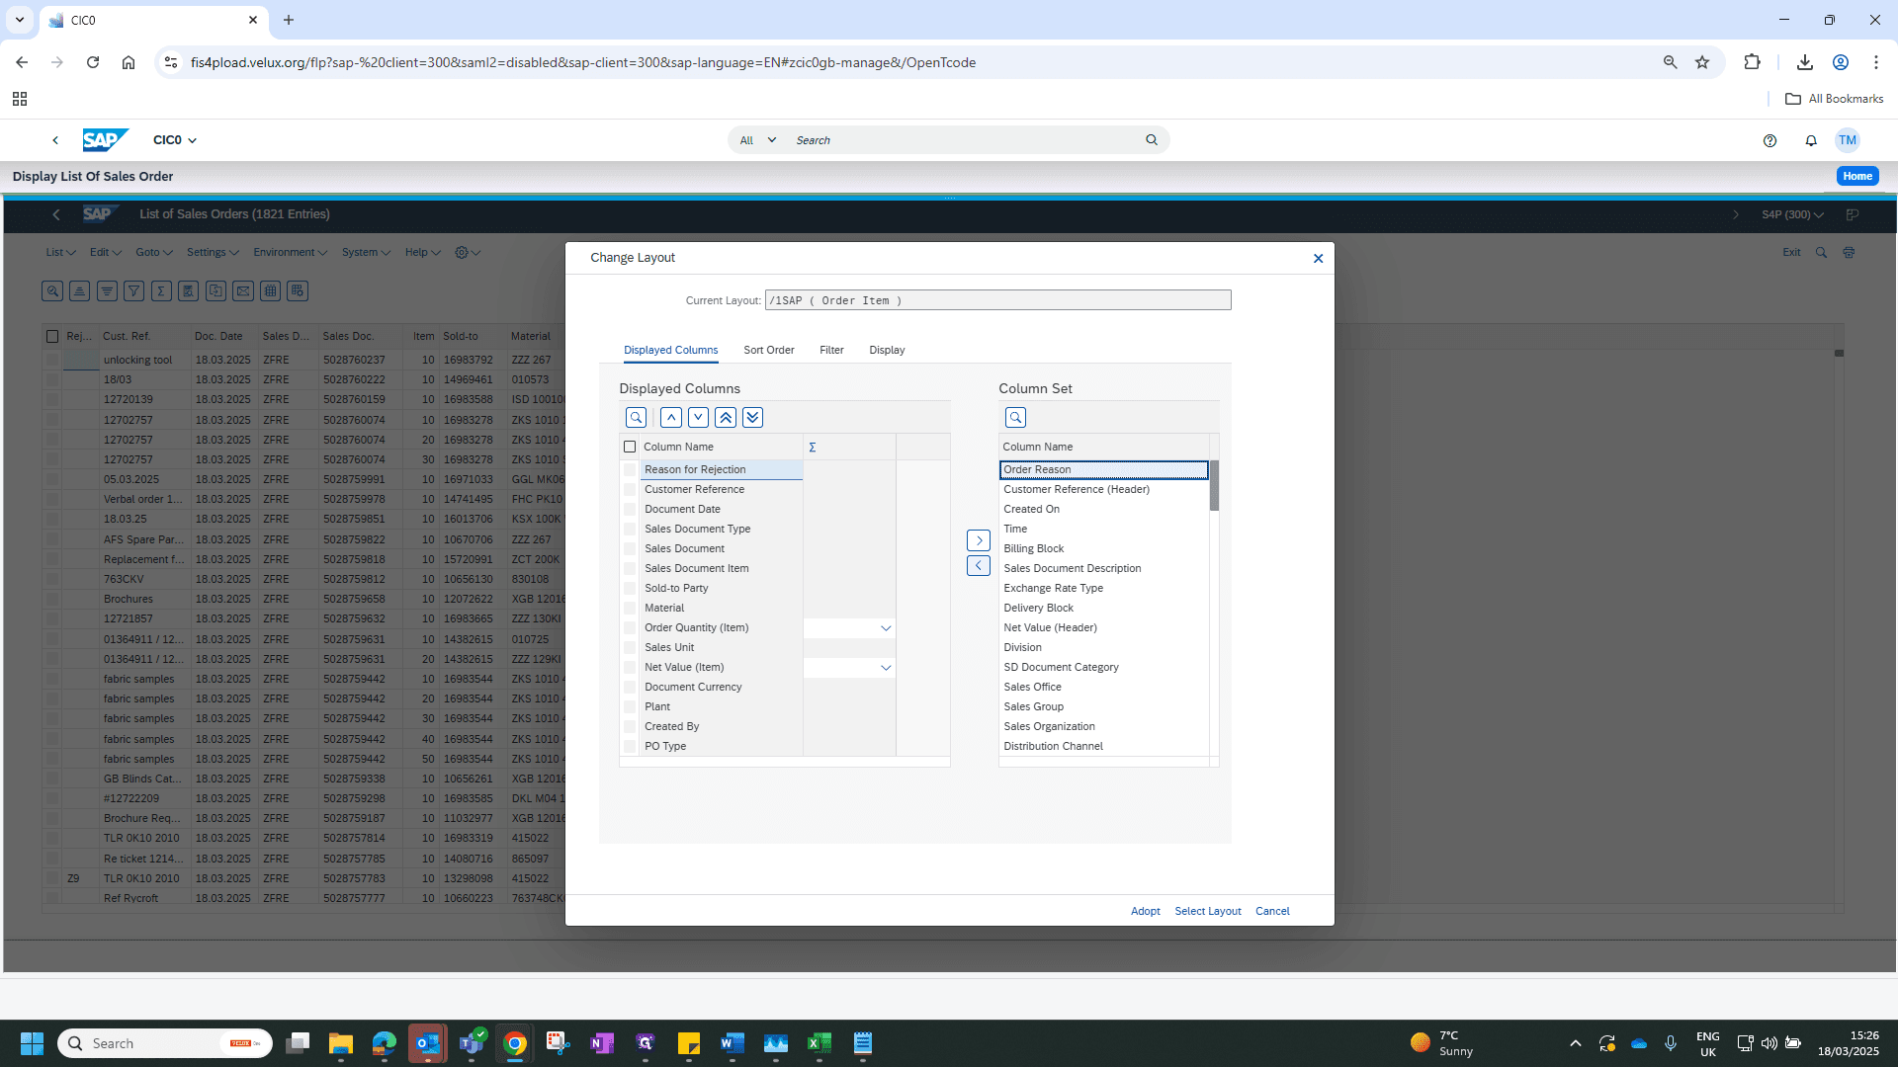Image resolution: width=1898 pixels, height=1067 pixels.
Task: Tick the Material row checkbox
Action: (630, 608)
